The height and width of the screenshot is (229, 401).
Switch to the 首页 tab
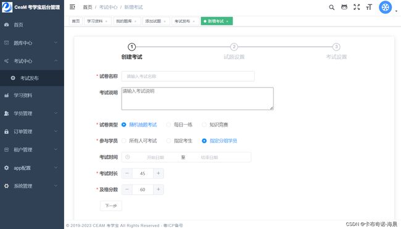(x=76, y=21)
